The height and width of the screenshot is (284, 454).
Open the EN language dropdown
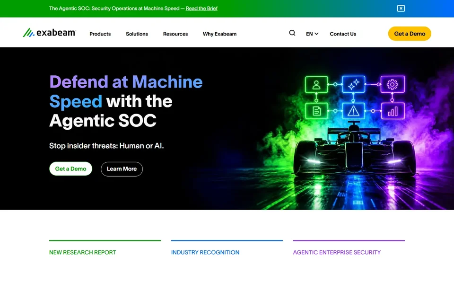coord(312,34)
